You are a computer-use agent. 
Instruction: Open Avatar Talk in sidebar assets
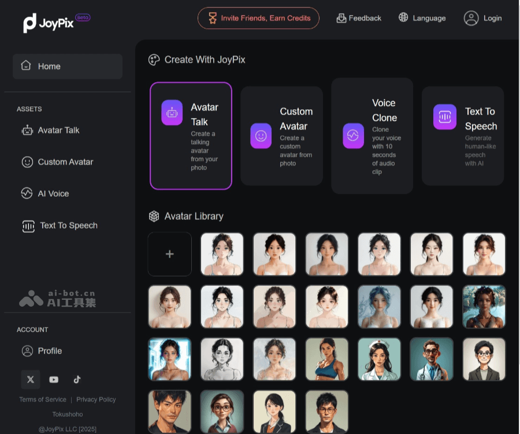tap(58, 130)
